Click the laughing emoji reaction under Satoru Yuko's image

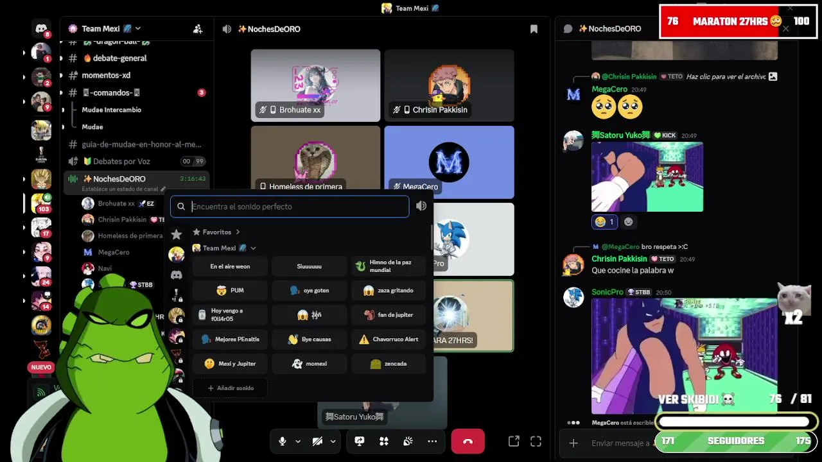coord(604,221)
